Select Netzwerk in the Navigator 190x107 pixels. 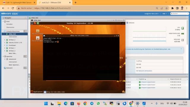pos(9,68)
